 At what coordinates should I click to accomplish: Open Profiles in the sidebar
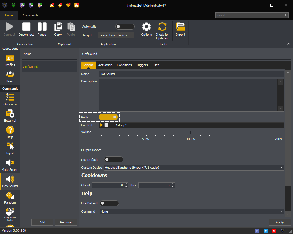pyautogui.click(x=10, y=60)
